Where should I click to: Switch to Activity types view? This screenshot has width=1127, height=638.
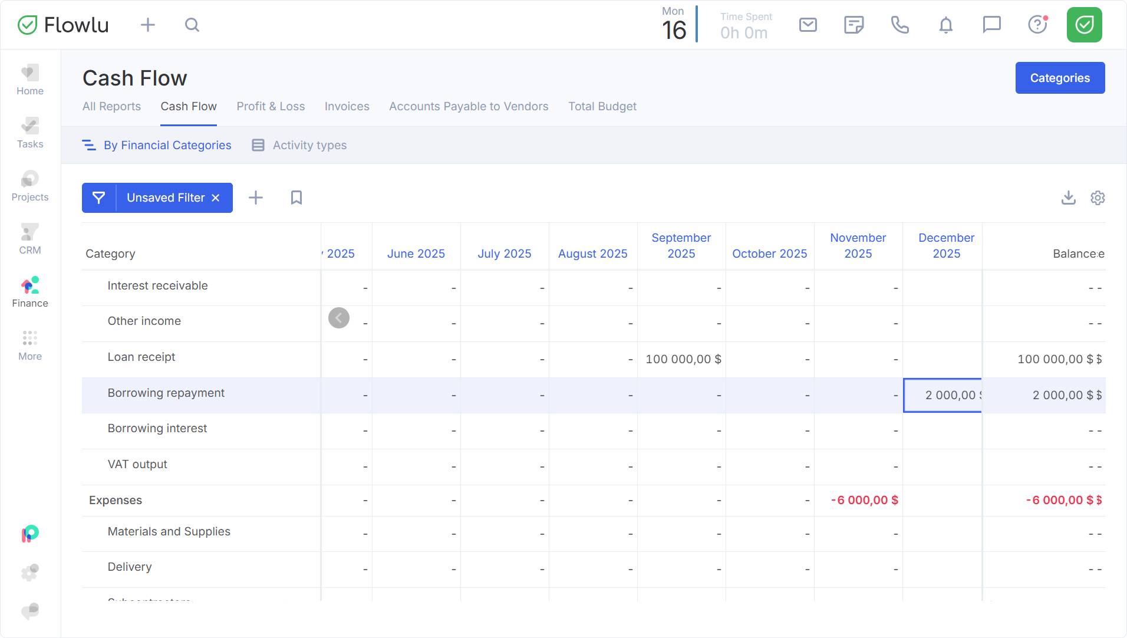coord(299,145)
